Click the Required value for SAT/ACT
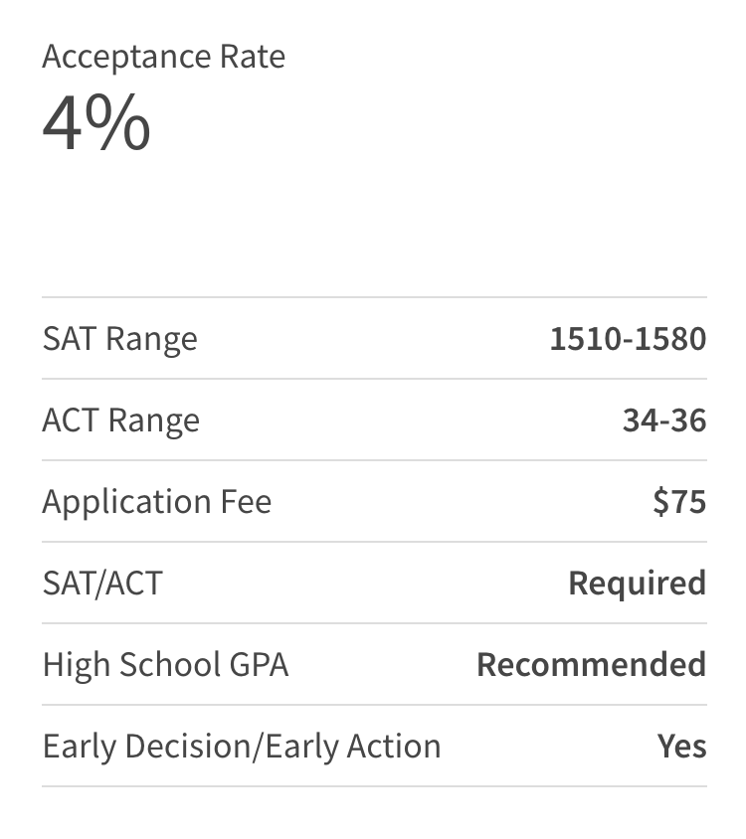The width and height of the screenshot is (746, 839). click(x=637, y=584)
